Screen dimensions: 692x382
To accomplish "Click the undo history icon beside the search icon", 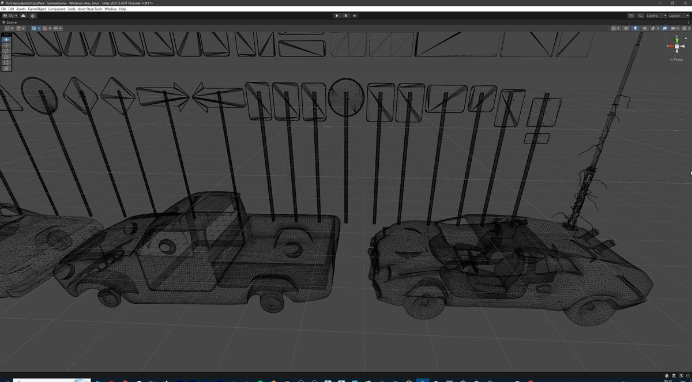I will pos(630,16).
